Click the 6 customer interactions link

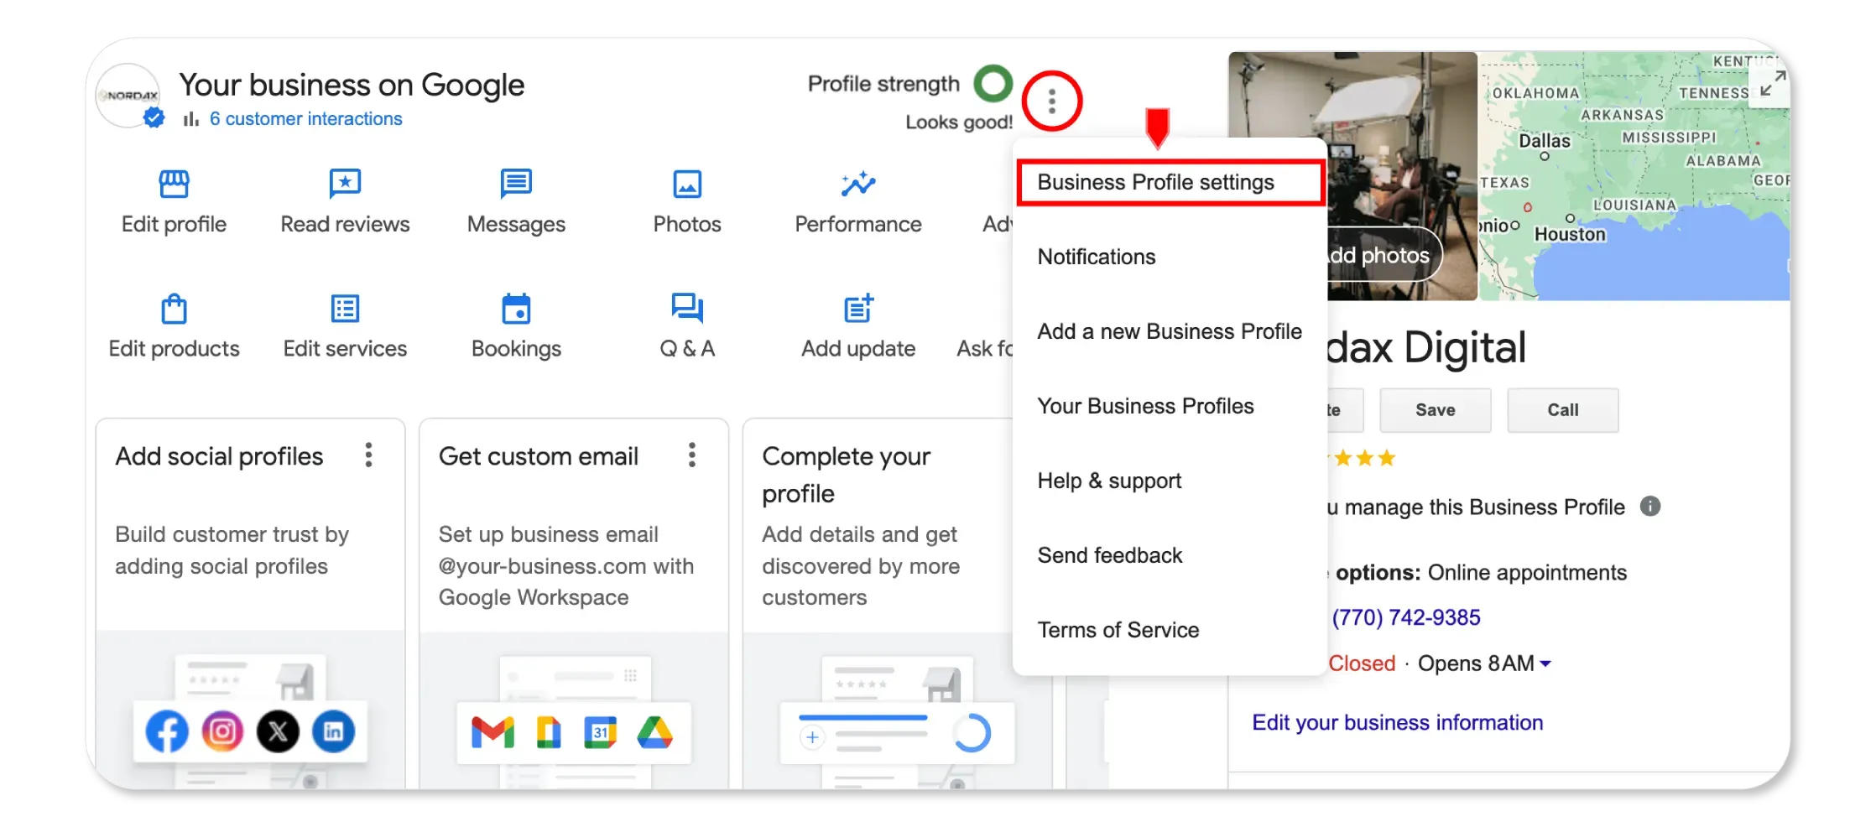coord(305,119)
